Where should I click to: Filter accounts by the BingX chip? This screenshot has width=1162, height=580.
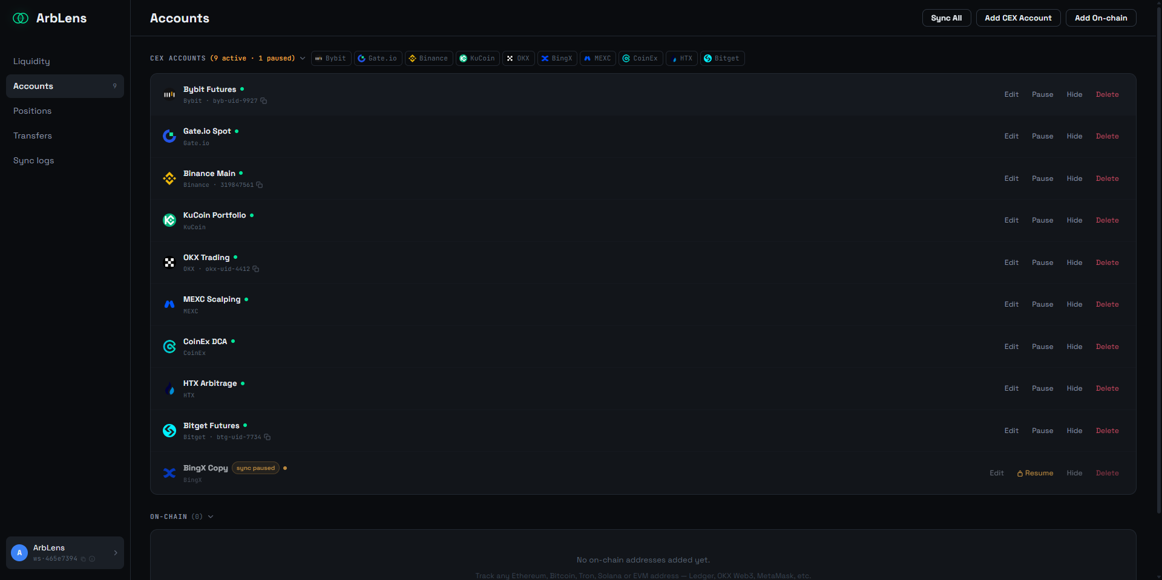click(x=557, y=59)
